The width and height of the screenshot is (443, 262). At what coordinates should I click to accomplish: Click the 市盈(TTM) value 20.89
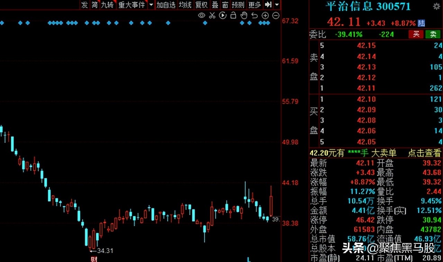tap(433, 258)
